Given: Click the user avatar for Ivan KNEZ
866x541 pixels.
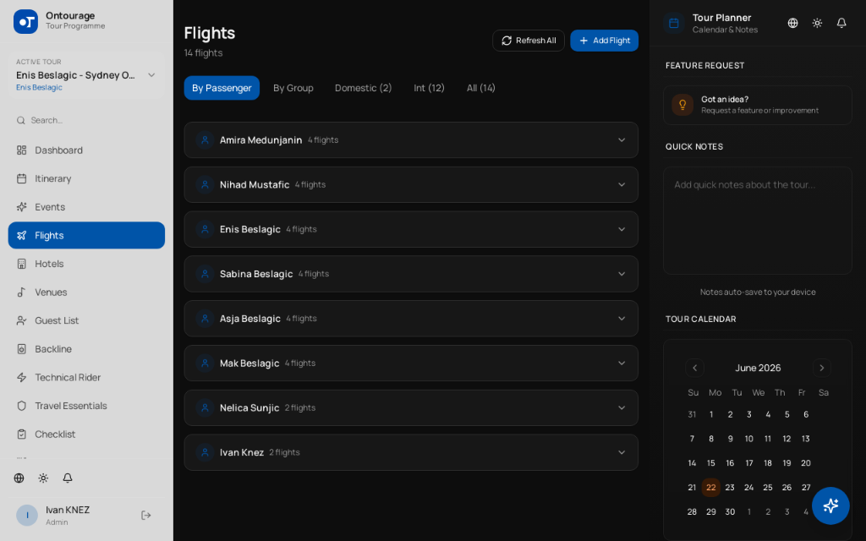Looking at the screenshot, I should [27, 515].
